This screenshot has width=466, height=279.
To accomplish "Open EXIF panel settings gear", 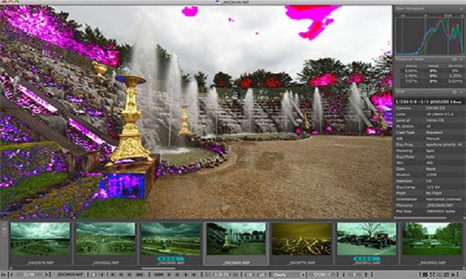I will (454, 91).
